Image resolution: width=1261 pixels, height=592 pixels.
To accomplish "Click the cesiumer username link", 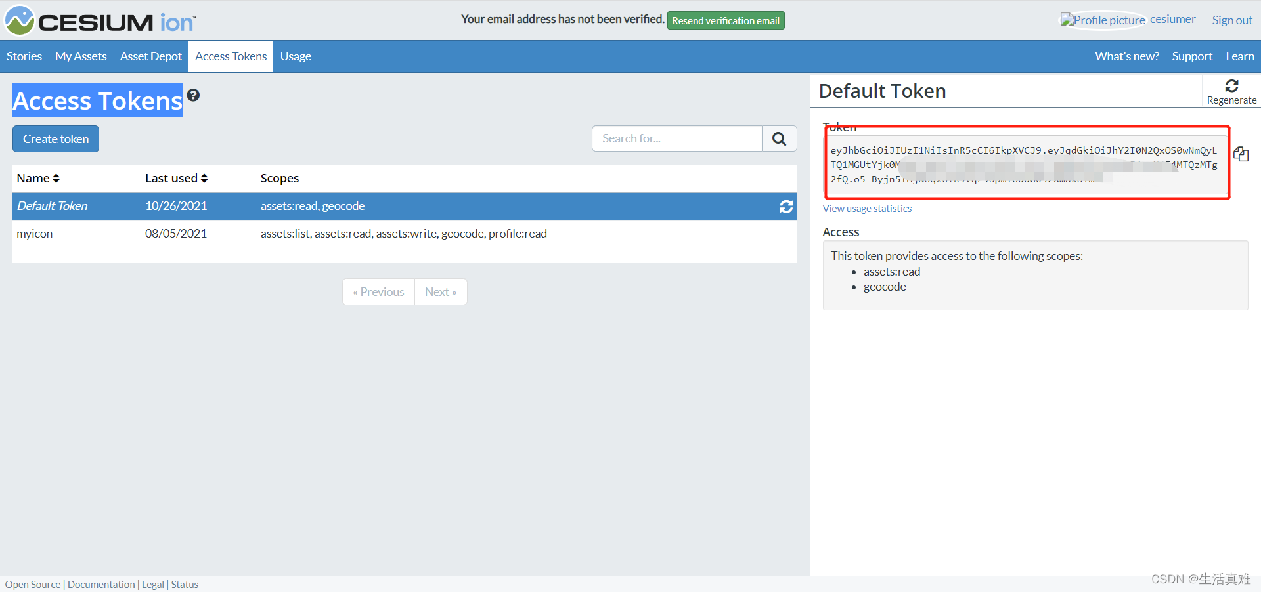I will pyautogui.click(x=1172, y=19).
